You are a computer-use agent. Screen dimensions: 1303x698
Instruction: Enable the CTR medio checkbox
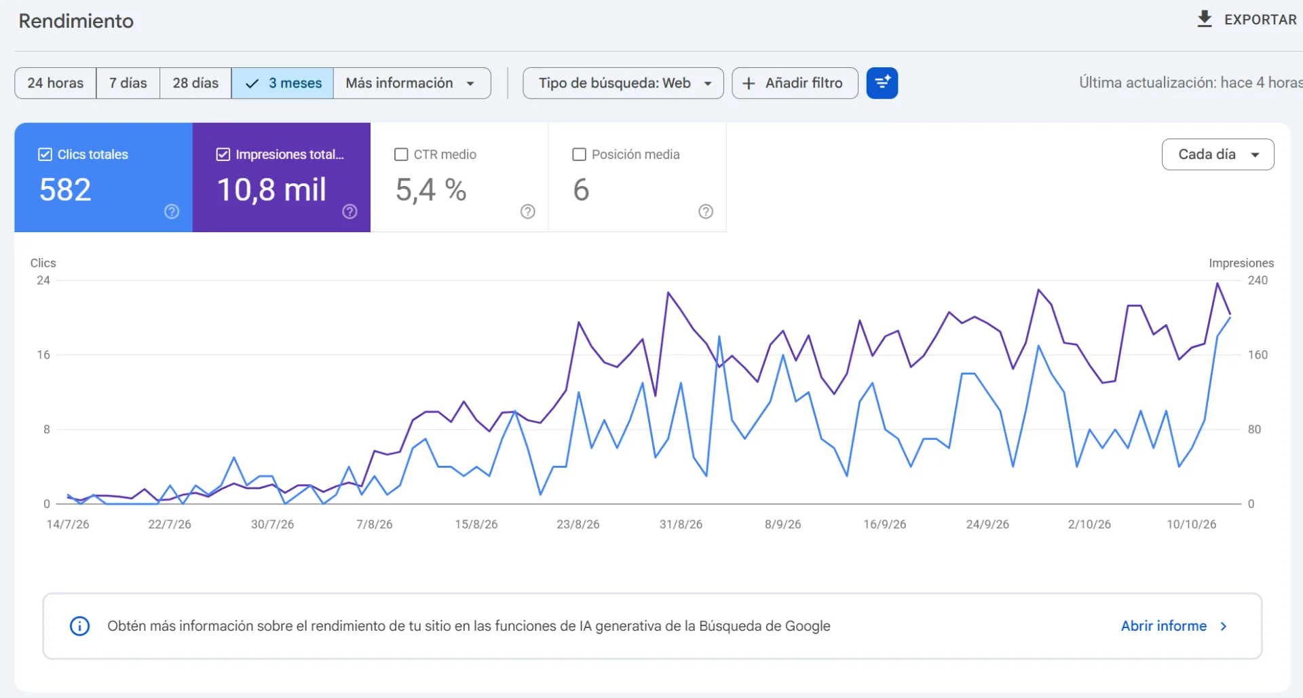[x=401, y=155]
